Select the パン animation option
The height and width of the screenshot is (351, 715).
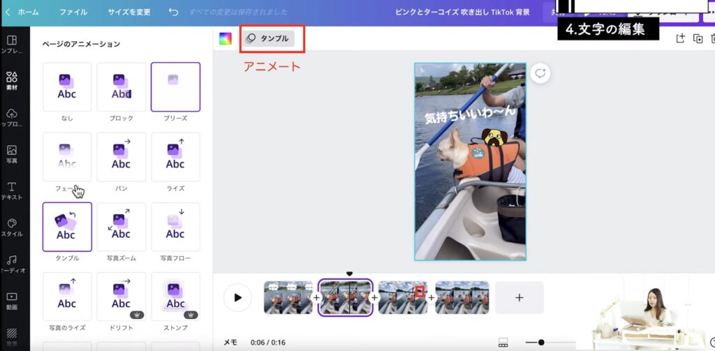pyautogui.click(x=121, y=157)
